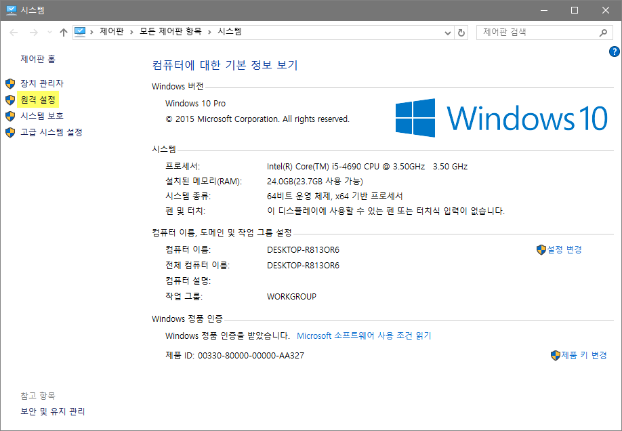Image resolution: width=622 pixels, height=431 pixels.
Task: Go to 제어판 홈 control panel home
Action: (x=38, y=59)
